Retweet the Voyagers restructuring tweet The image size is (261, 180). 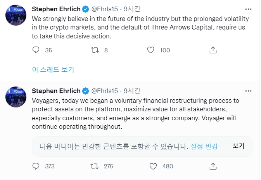pos(94,166)
